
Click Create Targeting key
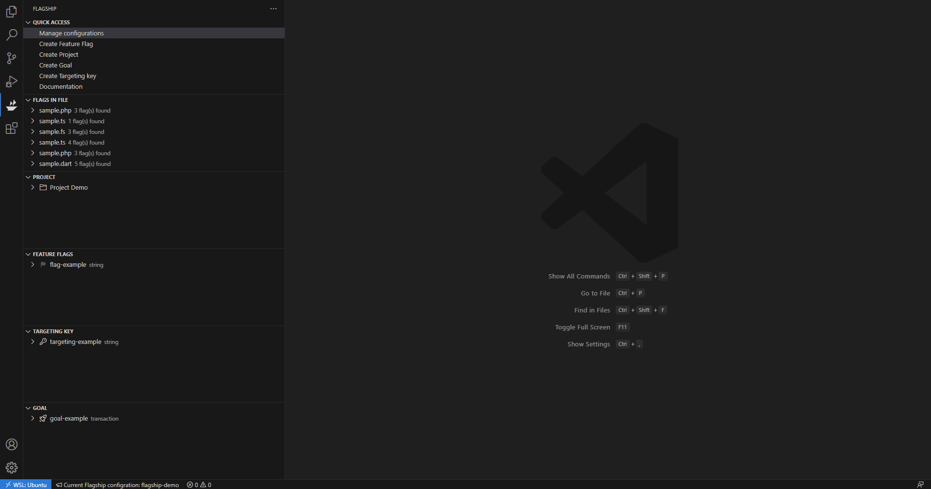coord(154,76)
